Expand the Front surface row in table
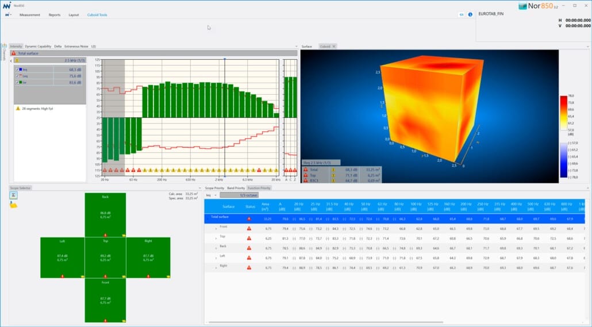592x327 pixels. [x=216, y=227]
